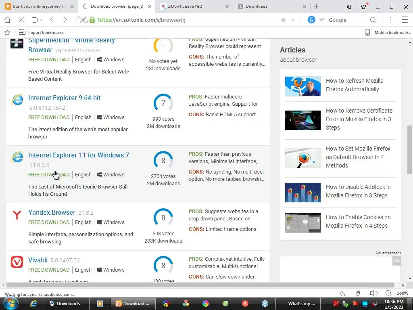Screen dimensions: 413x310
Task: Expand the search engine selector chevron
Action: point(321,20)
